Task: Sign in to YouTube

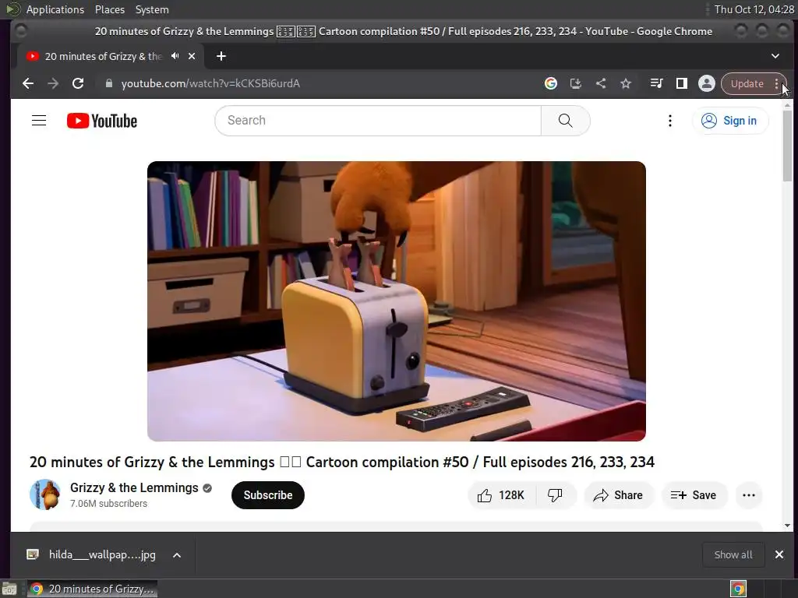Action: coord(729,121)
